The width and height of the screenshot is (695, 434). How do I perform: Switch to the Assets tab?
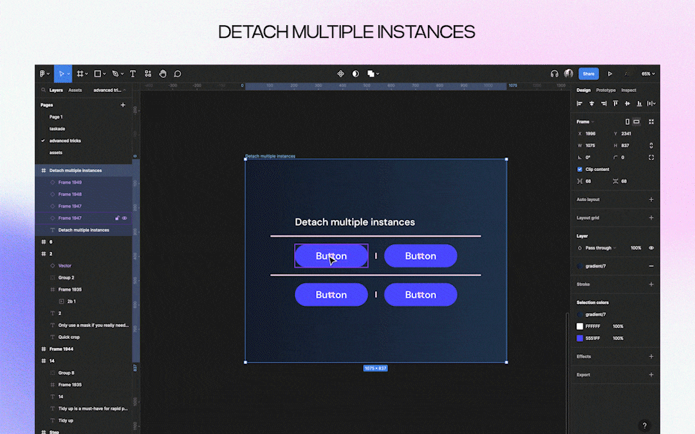pos(75,91)
